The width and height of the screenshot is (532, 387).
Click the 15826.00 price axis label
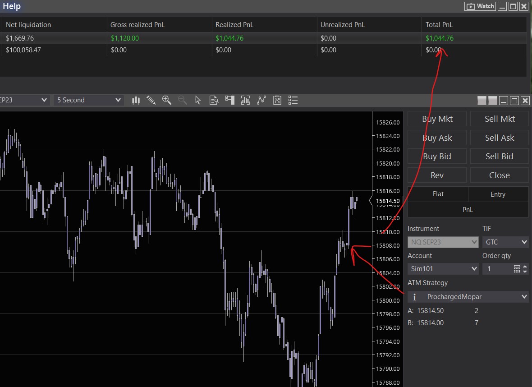click(x=388, y=122)
